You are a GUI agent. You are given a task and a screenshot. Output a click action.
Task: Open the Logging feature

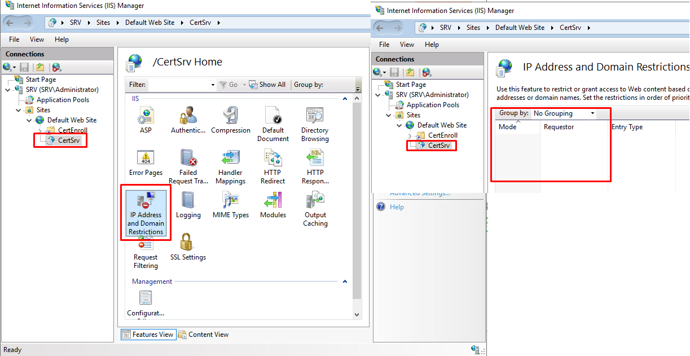point(188,205)
